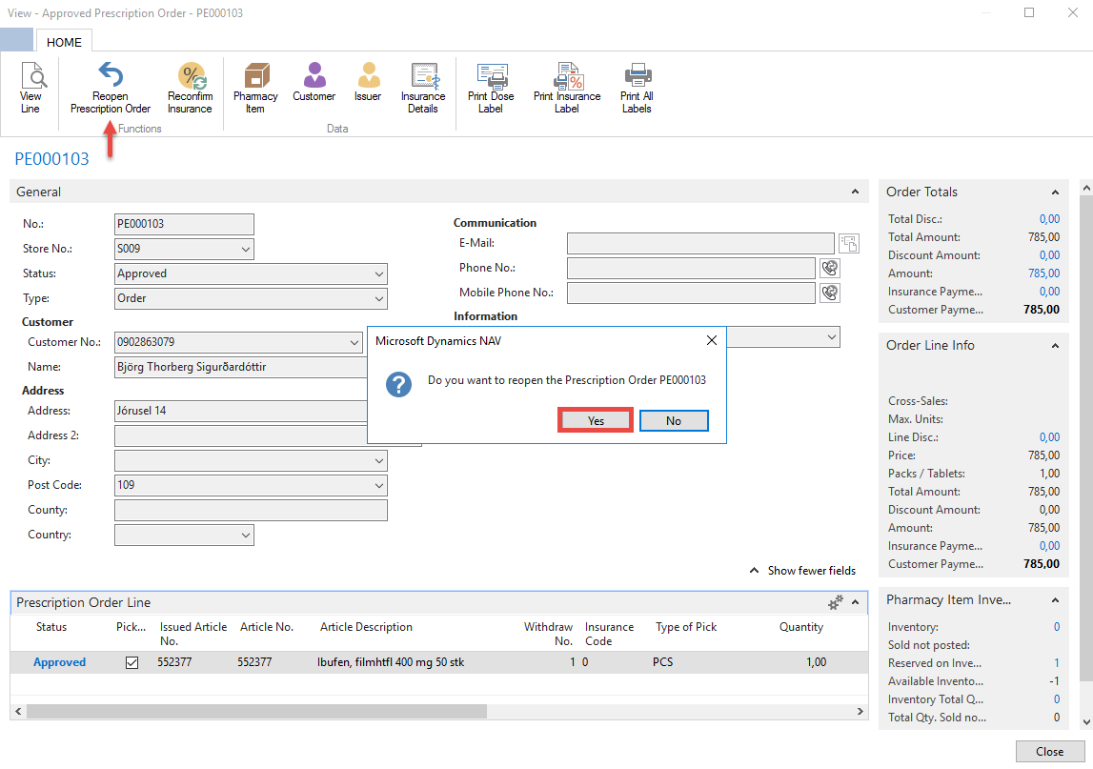Open the Issuer icon in ribbon
Screen dimensions: 1093x769
(x=368, y=78)
